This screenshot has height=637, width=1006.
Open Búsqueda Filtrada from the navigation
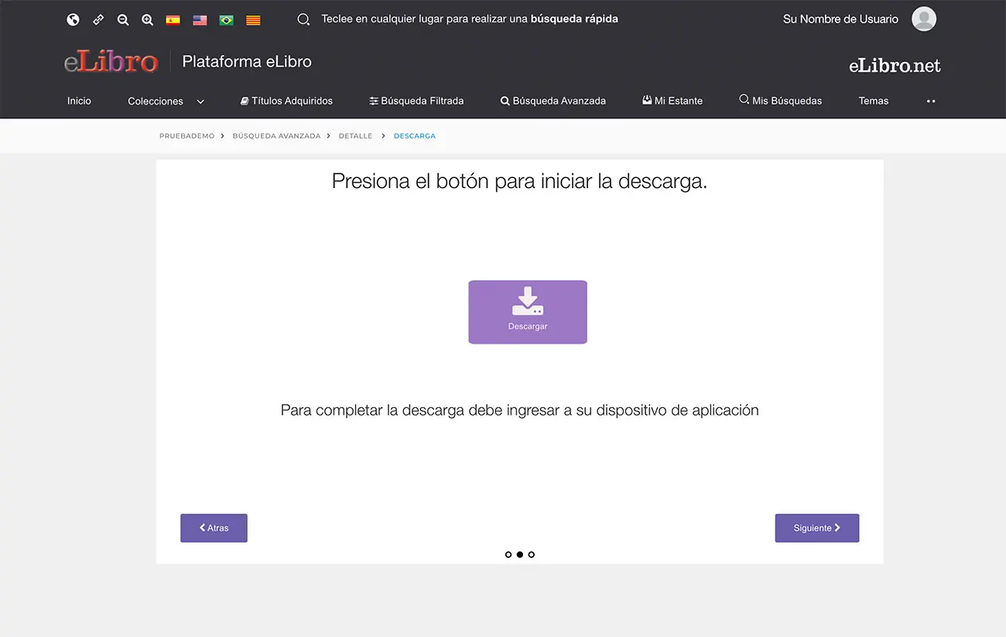(416, 101)
